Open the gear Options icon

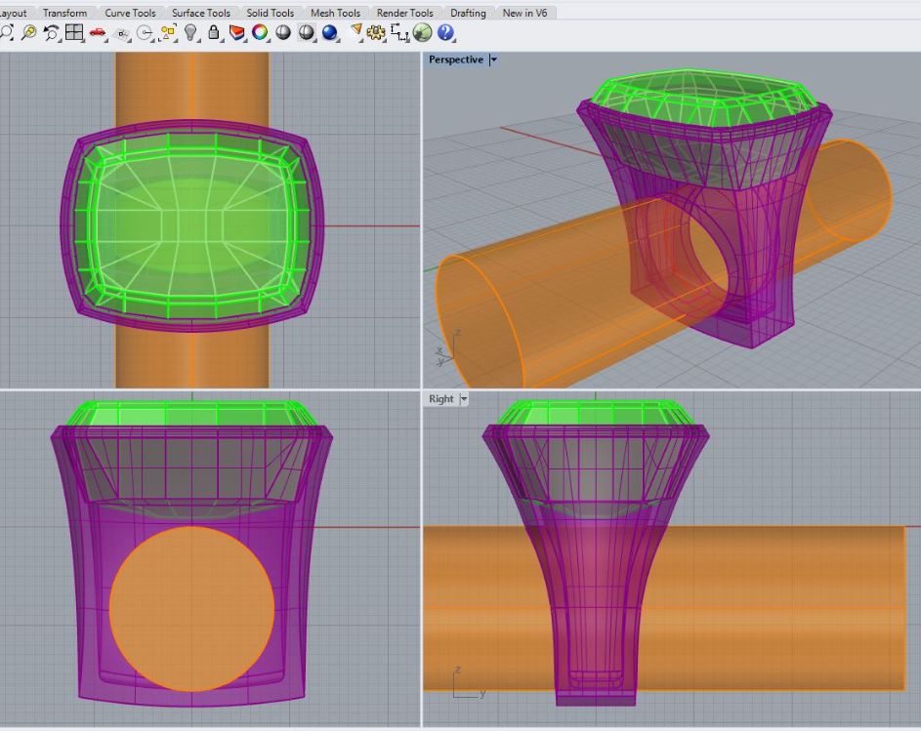(x=377, y=32)
